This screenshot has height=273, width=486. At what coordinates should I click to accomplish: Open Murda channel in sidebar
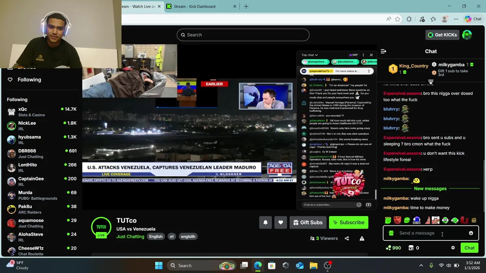[x=42, y=195]
